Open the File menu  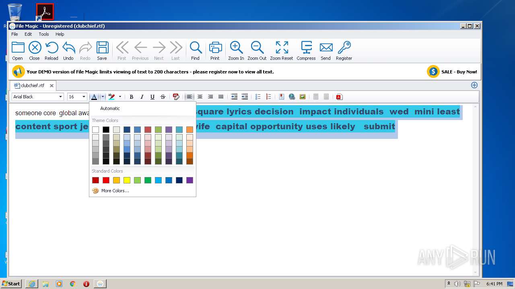14,34
